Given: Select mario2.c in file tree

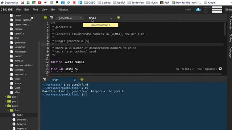Looking at the screenshot, I should (x=19, y=61).
